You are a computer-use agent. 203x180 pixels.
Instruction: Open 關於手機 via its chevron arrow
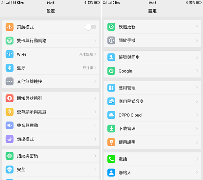(x=197, y=41)
